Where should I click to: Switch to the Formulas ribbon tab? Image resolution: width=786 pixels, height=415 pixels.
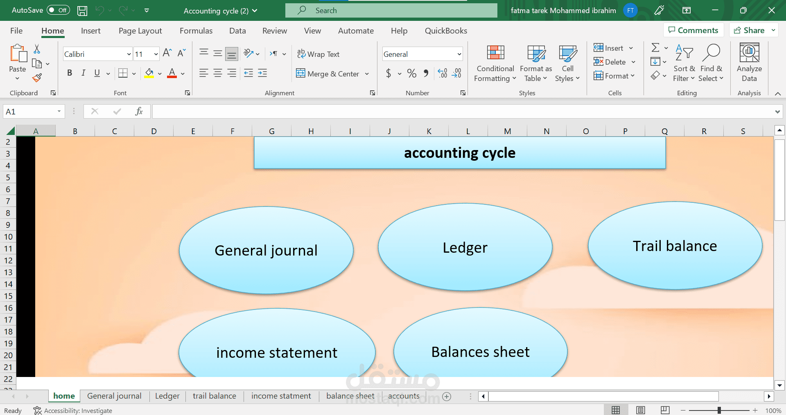(196, 30)
